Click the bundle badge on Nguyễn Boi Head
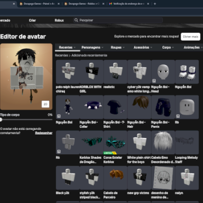Screen dimensions: 203x203 (154, 81)
